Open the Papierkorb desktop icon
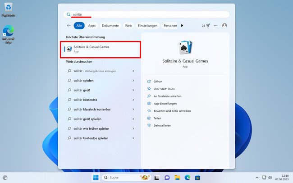 pyautogui.click(x=8, y=10)
